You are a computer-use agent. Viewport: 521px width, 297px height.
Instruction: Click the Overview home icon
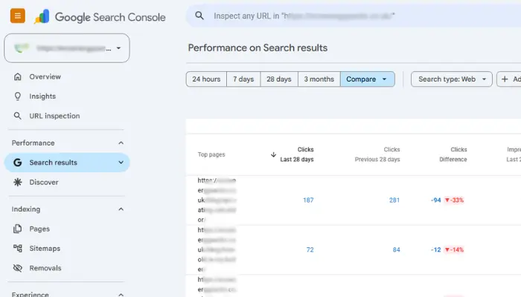tap(18, 76)
